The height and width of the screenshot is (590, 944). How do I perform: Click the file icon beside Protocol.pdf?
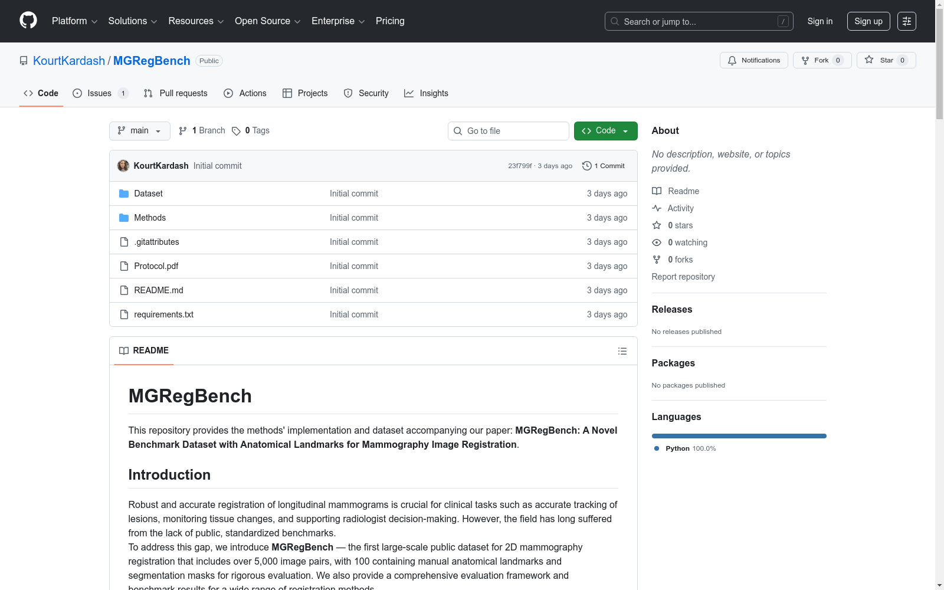click(124, 266)
